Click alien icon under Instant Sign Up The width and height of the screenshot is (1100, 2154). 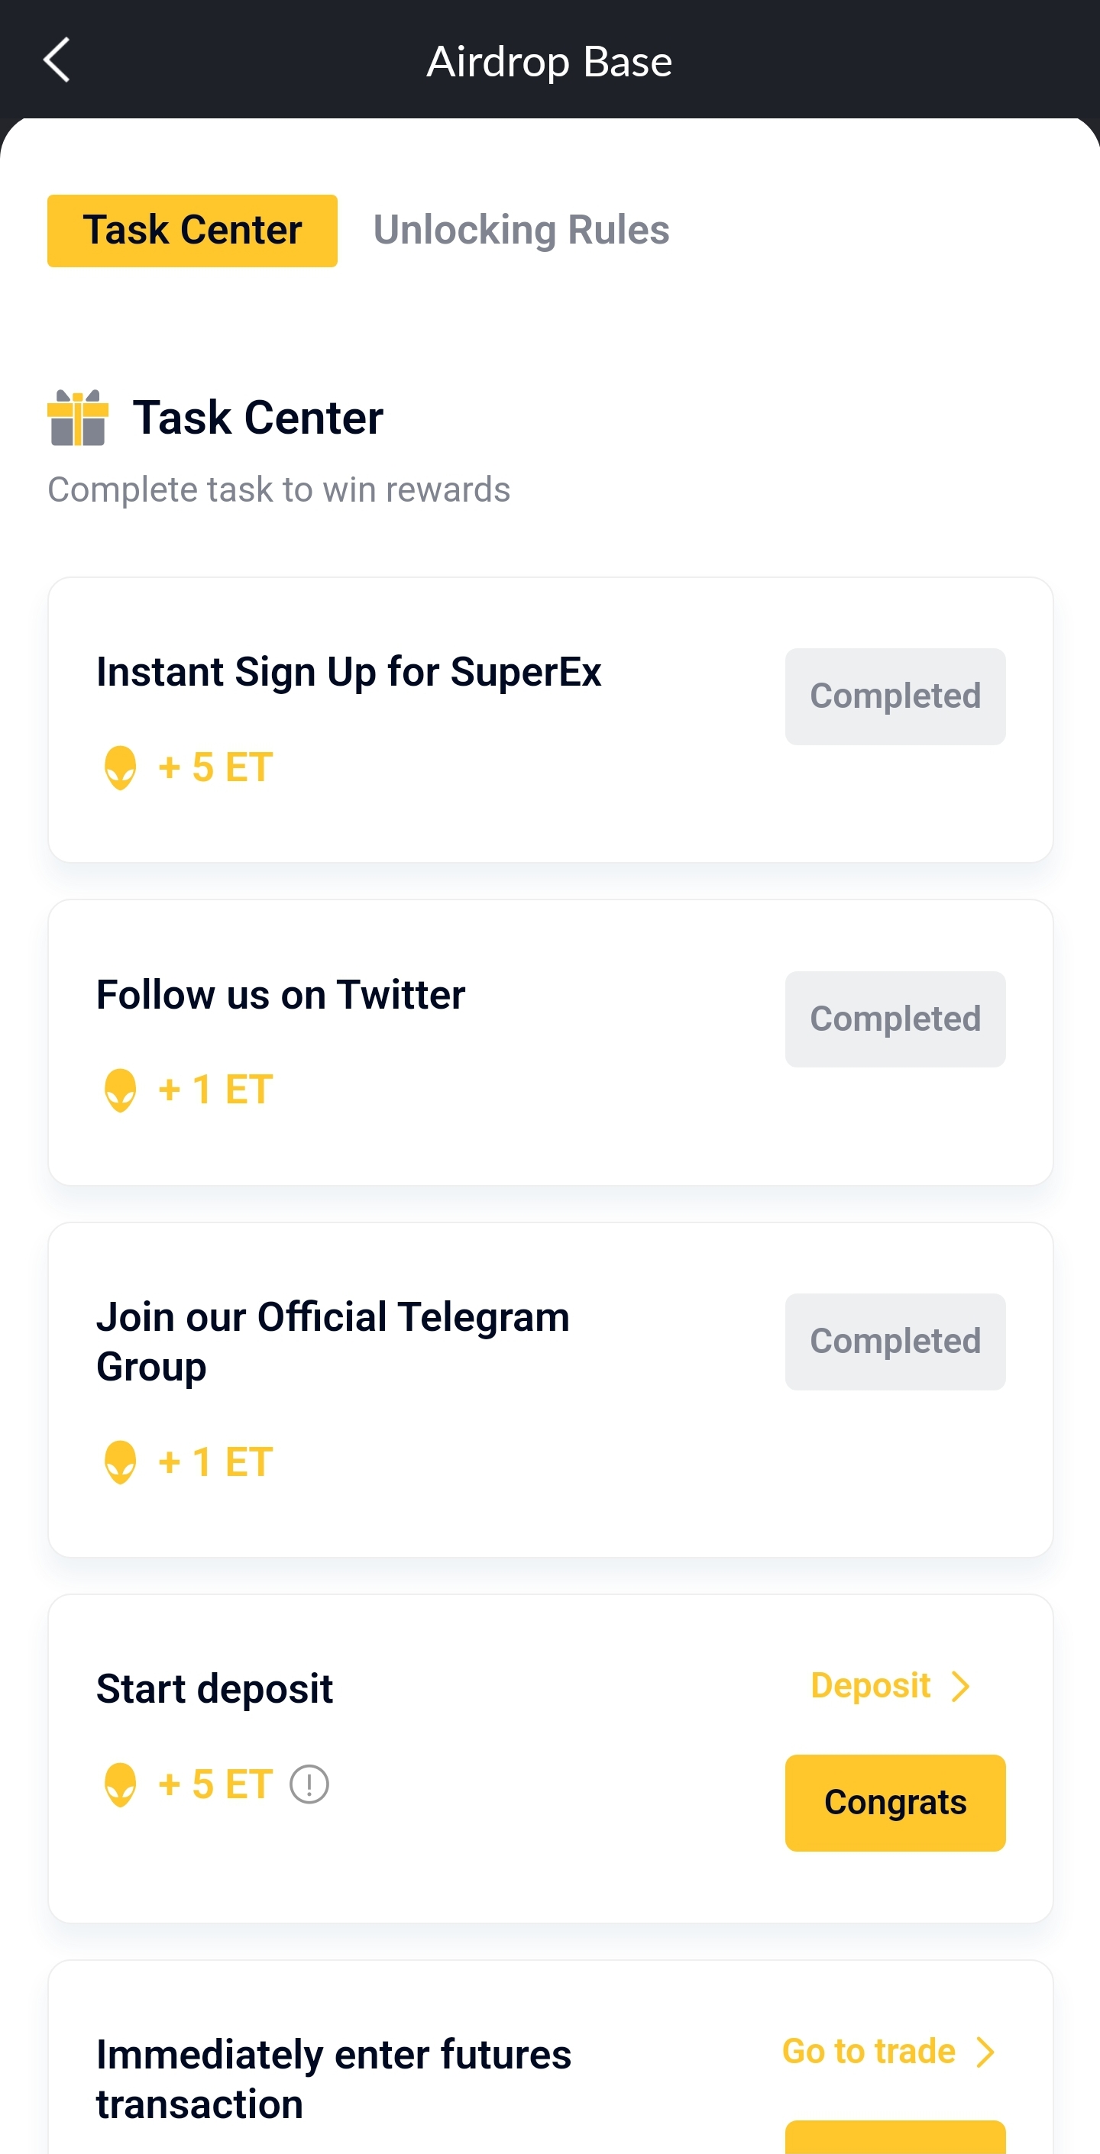[x=121, y=767]
